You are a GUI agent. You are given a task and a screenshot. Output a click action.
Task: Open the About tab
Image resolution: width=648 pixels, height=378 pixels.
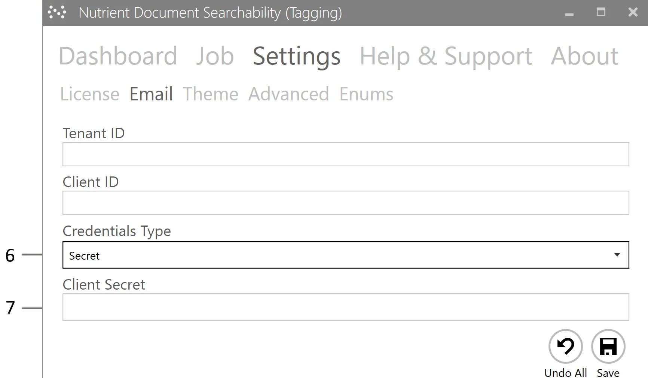tap(584, 56)
